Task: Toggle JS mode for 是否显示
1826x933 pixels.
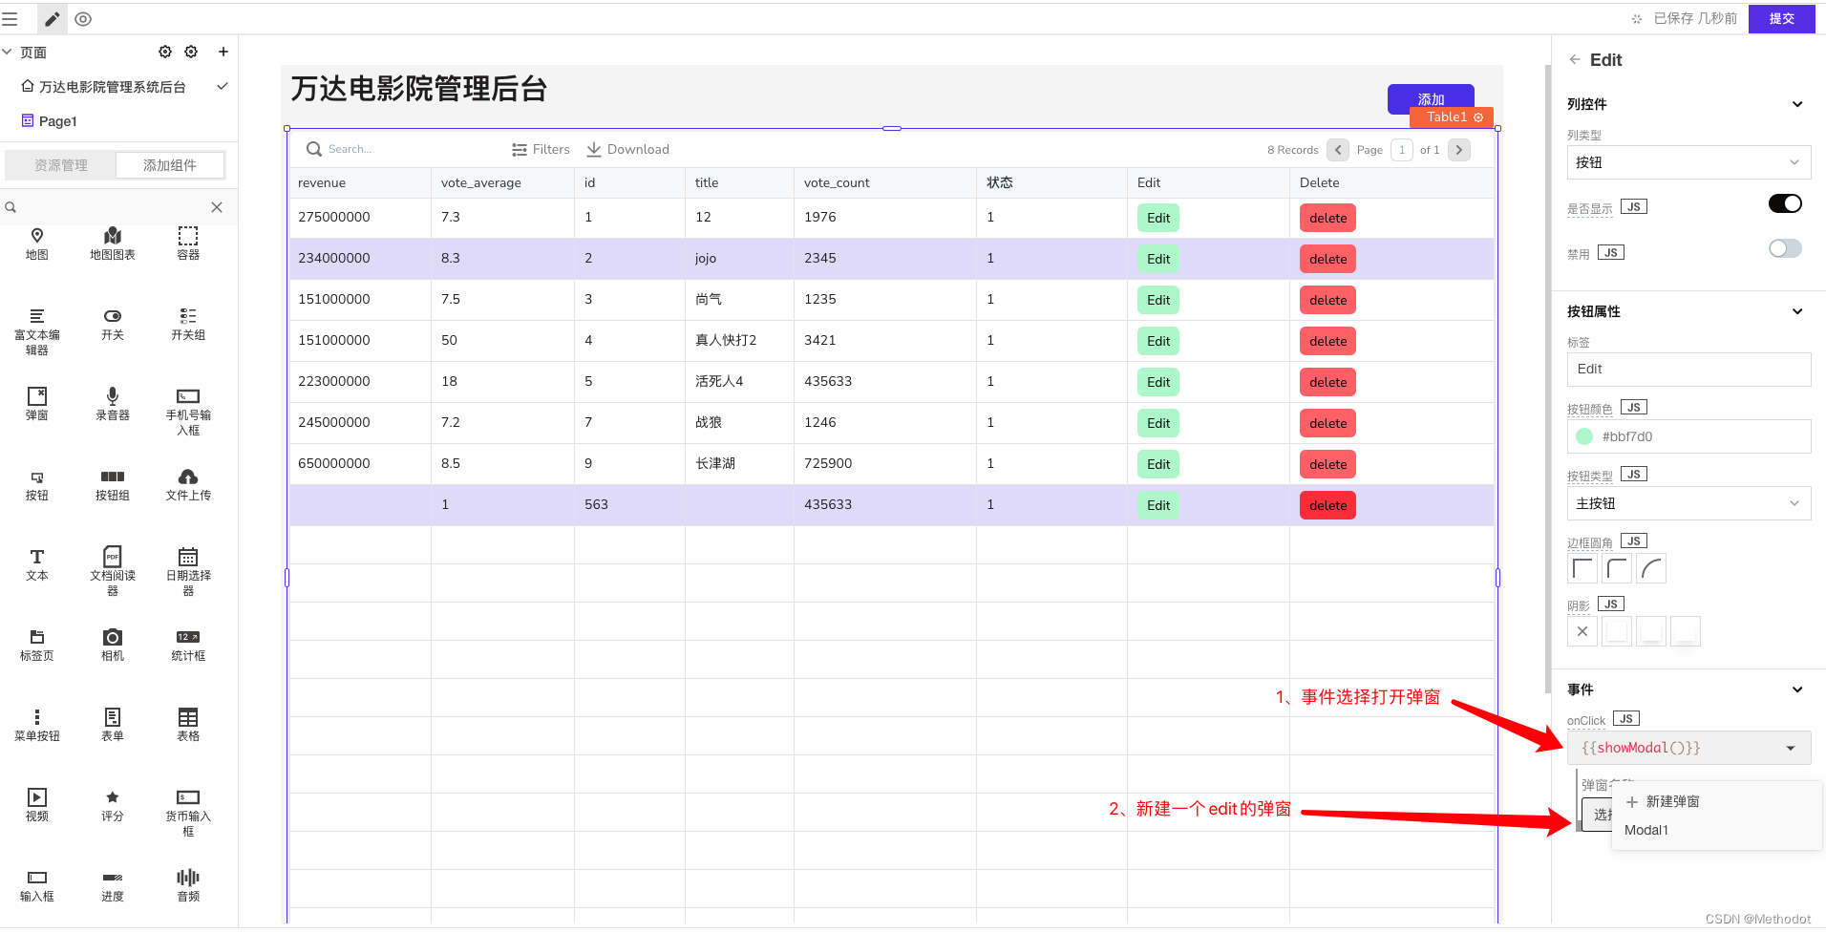Action: coord(1634,207)
